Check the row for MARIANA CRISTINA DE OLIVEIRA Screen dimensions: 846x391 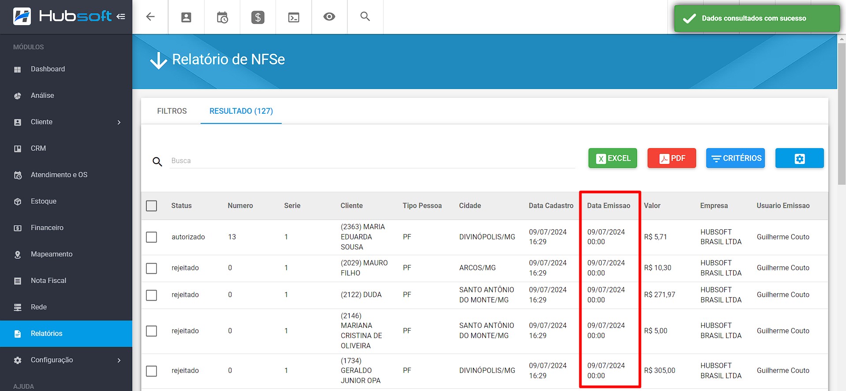point(151,331)
